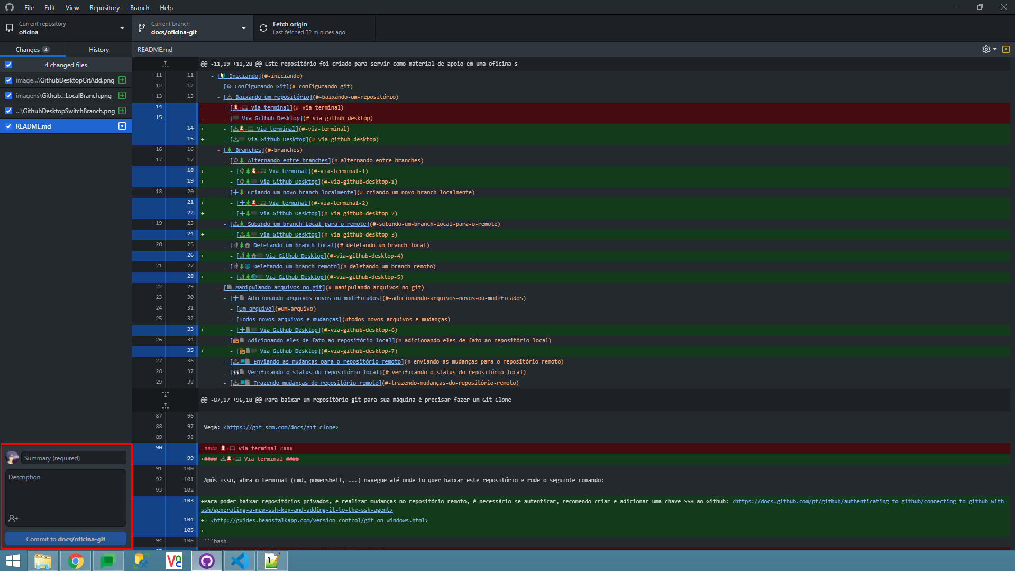Click added-file status icon for GithubDesktopSwitchBranch.png
1015x571 pixels.
(x=122, y=111)
